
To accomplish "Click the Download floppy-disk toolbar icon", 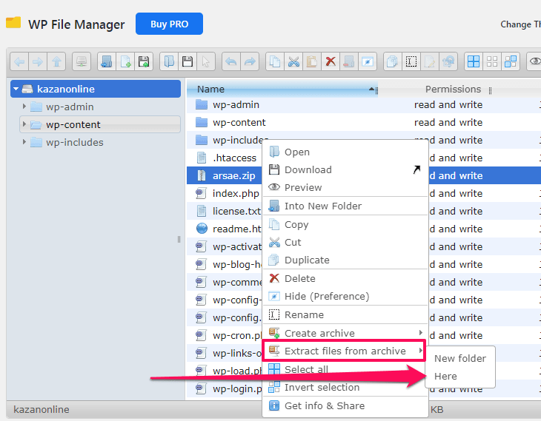I will (187, 61).
